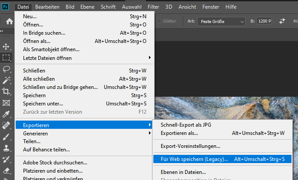298x180 pixels.
Task: Select the Rectangular Marquee tool
Action: (6, 58)
